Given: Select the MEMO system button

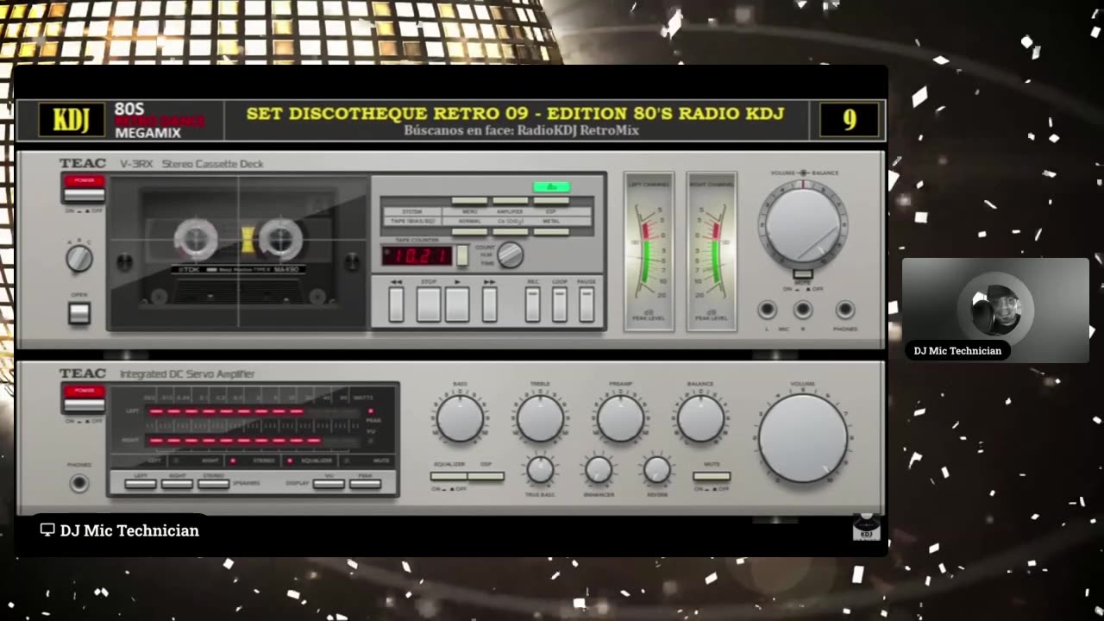Looking at the screenshot, I should [470, 201].
